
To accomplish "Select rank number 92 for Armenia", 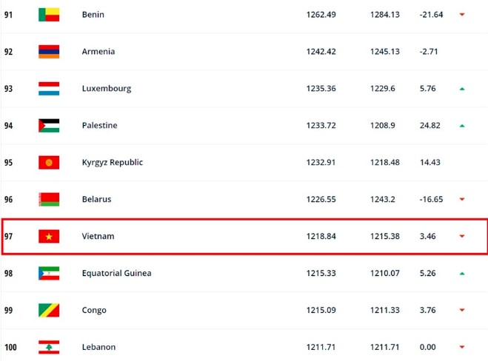I will tap(8, 52).
